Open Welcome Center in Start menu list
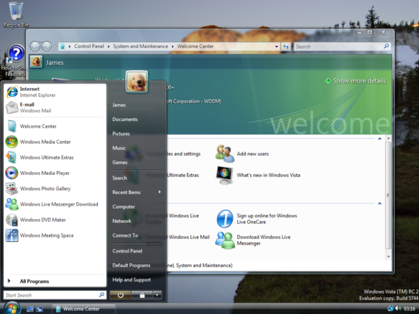 [55, 126]
